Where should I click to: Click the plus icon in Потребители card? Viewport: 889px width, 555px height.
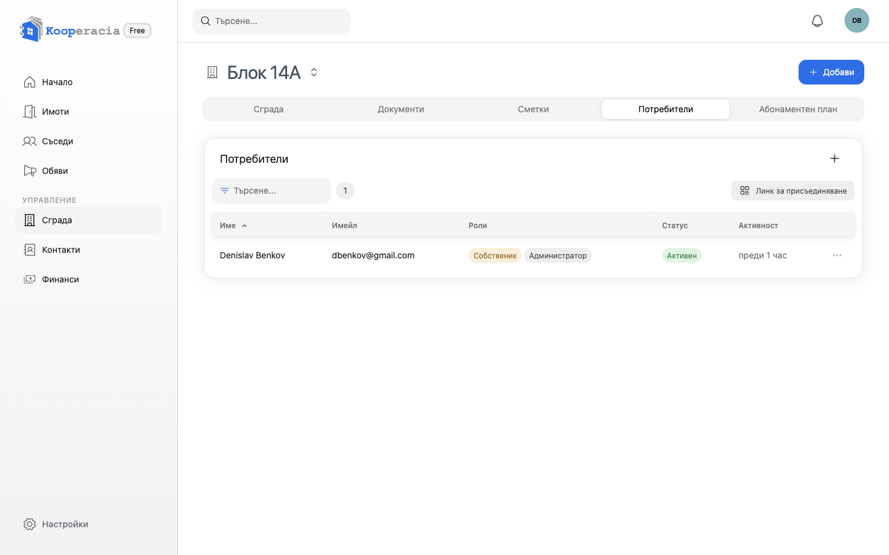point(835,158)
